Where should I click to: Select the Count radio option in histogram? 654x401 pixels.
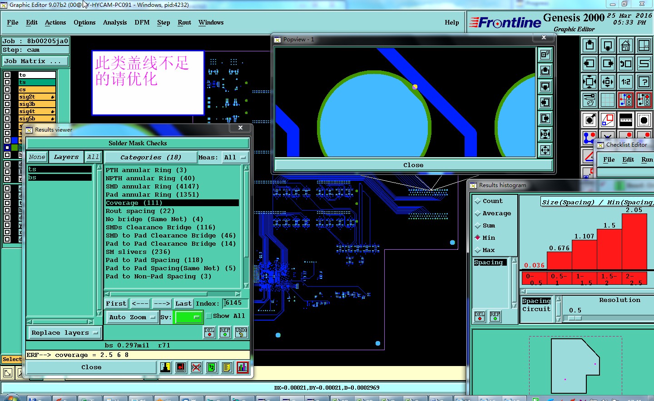[x=489, y=201]
